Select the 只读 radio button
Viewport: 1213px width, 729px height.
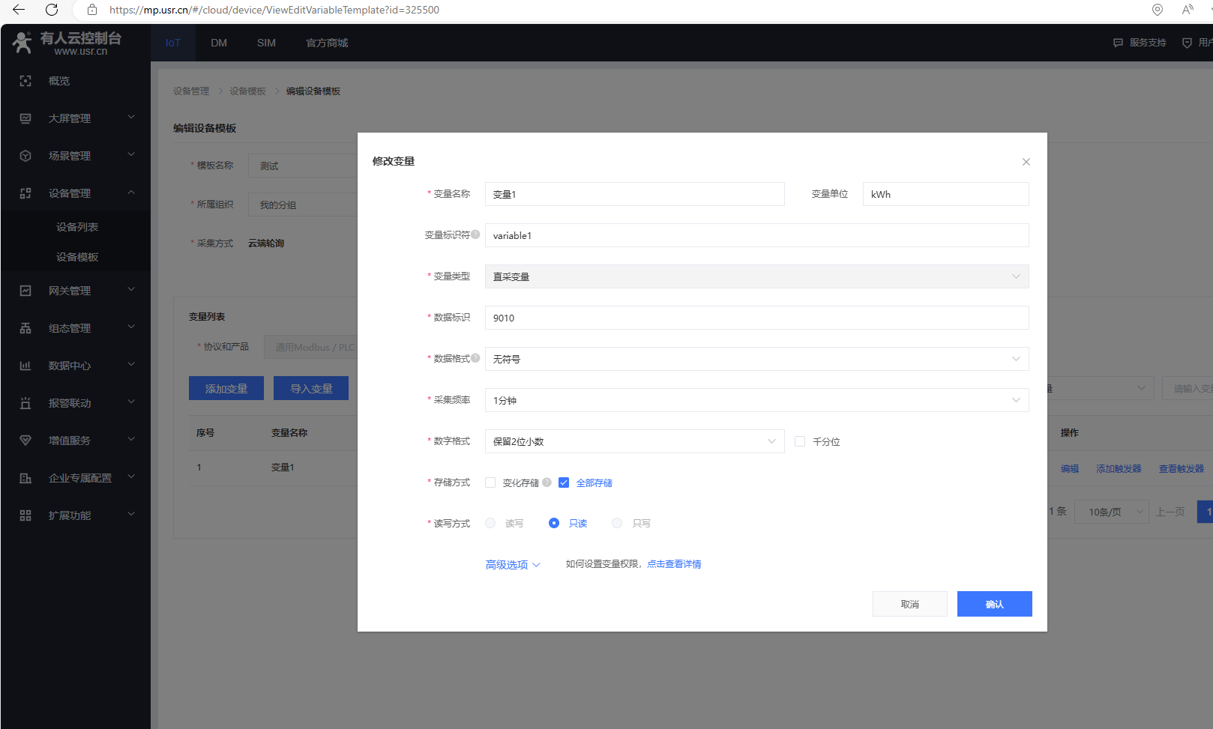[x=554, y=523]
